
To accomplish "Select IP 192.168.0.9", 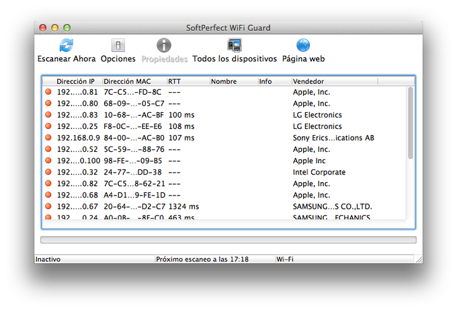I will point(79,138).
